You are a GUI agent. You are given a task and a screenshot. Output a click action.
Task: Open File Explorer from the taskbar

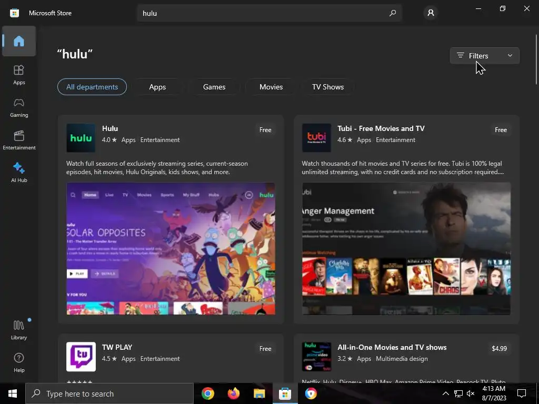tap(259, 393)
